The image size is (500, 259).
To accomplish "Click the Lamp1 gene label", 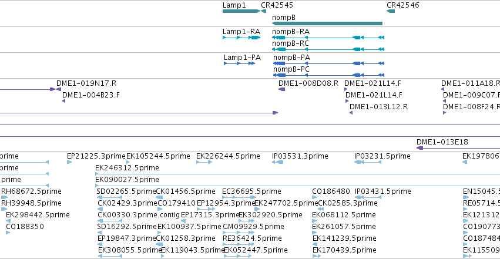I will (x=234, y=5).
